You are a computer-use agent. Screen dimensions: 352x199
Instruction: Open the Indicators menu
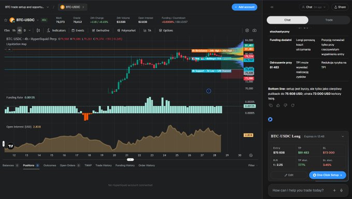point(56,30)
